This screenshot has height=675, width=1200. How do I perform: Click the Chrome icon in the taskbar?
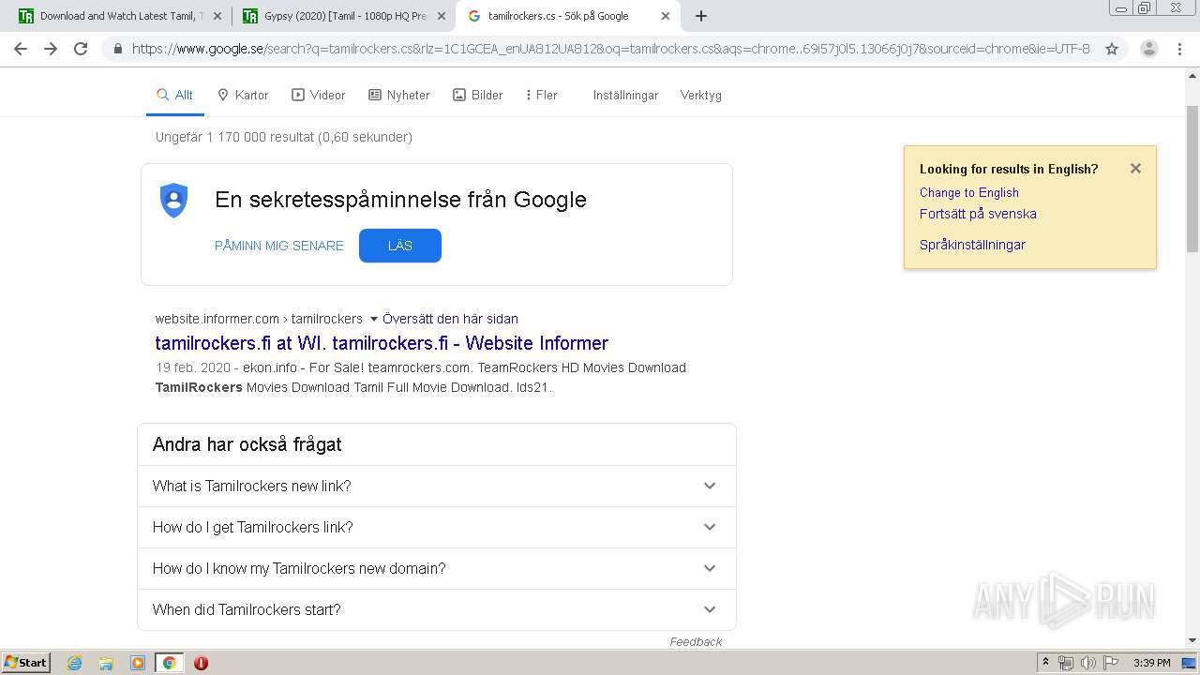(x=169, y=663)
